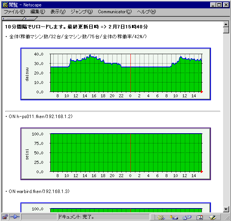Click the security padlock icon in status bar
This screenshot has width=231, height=221.
click(5, 217)
